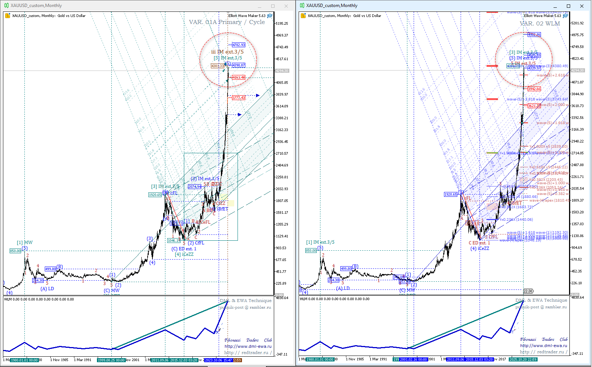Maximize the right XAUUSD chart window
Screen dimensions: 592x367
click(568, 6)
